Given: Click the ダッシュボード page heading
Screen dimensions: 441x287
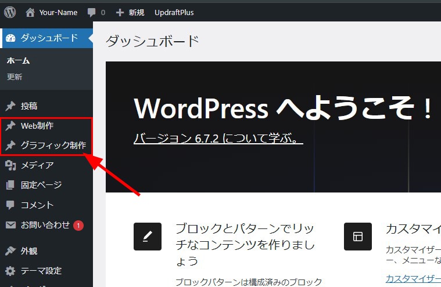Looking at the screenshot, I should (x=152, y=41).
